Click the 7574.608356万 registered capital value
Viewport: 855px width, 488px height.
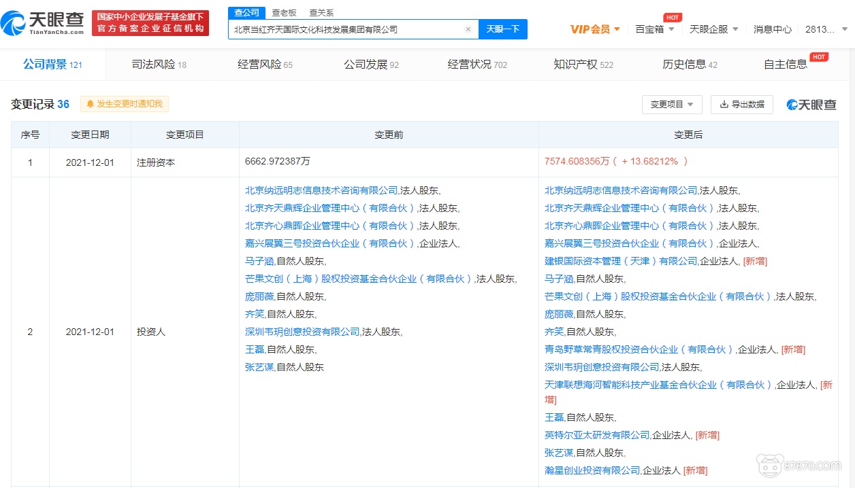click(577, 162)
